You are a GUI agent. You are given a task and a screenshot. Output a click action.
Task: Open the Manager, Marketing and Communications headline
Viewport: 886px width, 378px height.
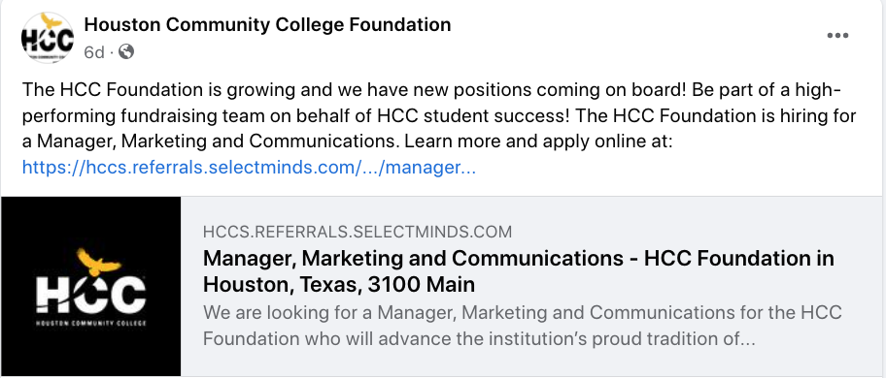[518, 271]
